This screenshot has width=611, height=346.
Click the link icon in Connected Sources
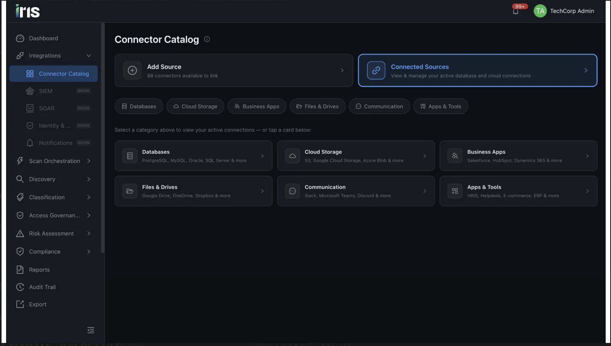(x=376, y=70)
